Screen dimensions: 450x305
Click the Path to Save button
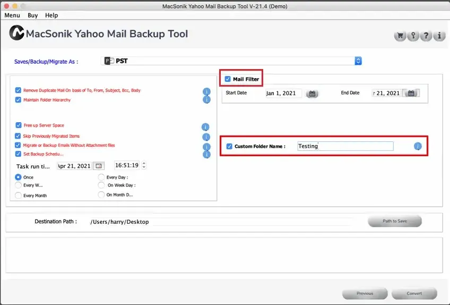click(395, 221)
